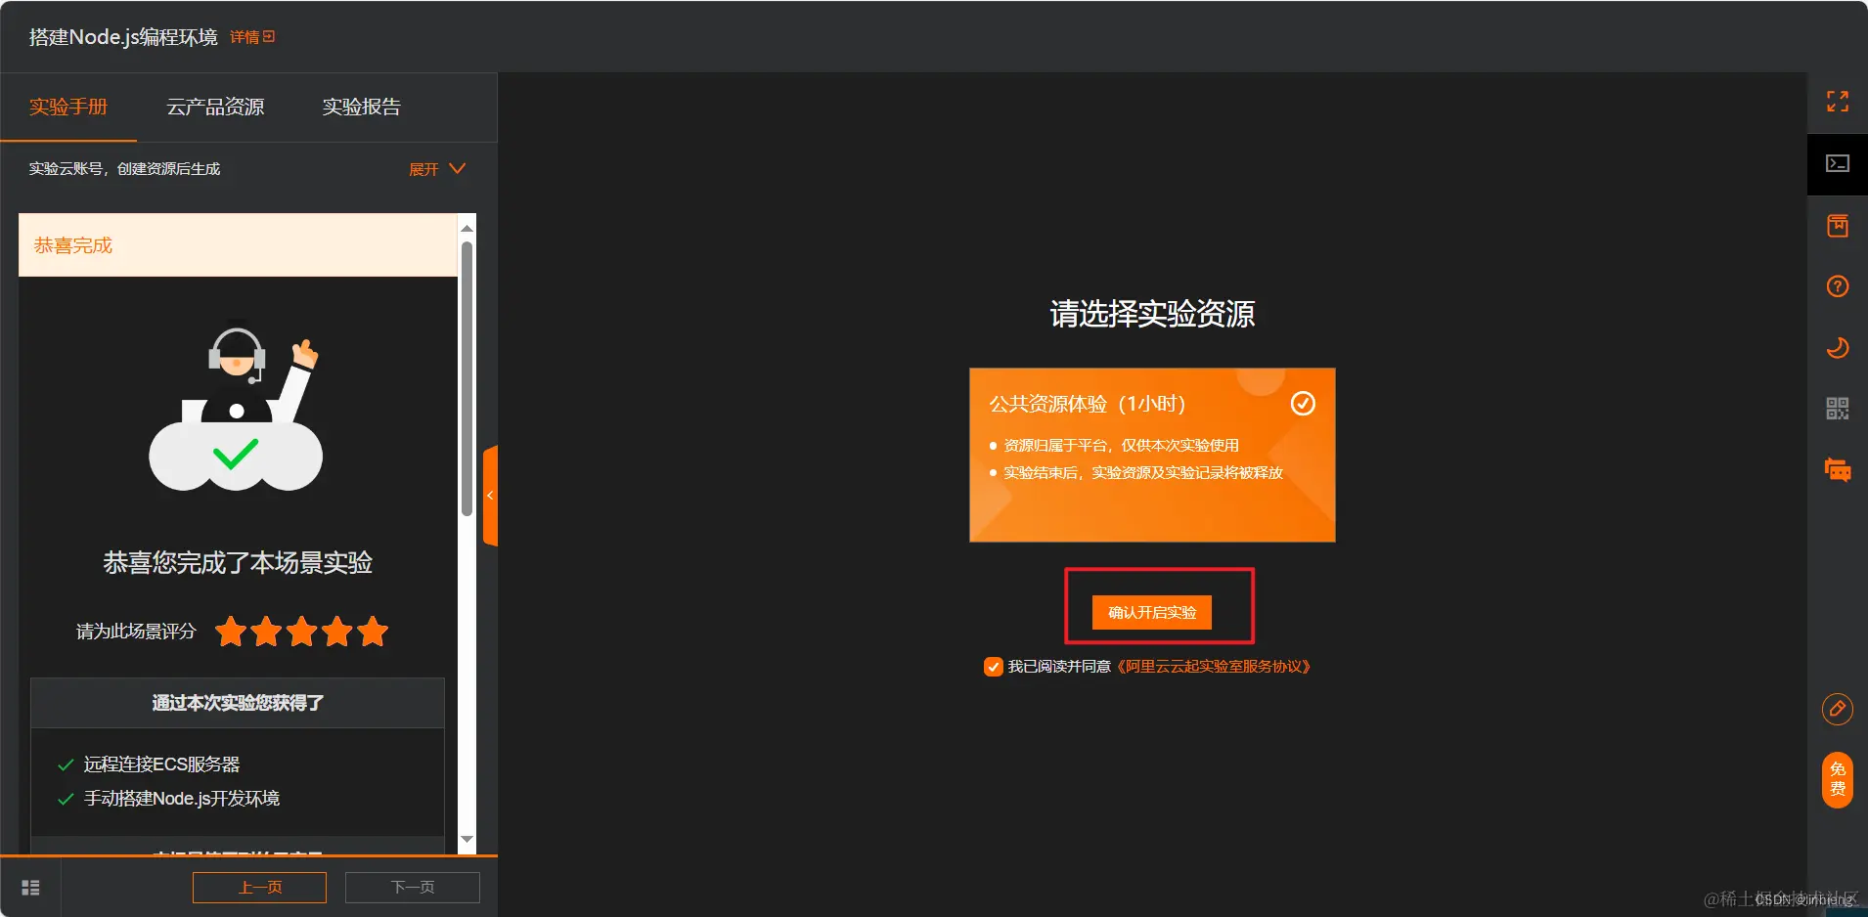Open the feedback chat panel
The height and width of the screenshot is (917, 1868).
tap(1837, 470)
